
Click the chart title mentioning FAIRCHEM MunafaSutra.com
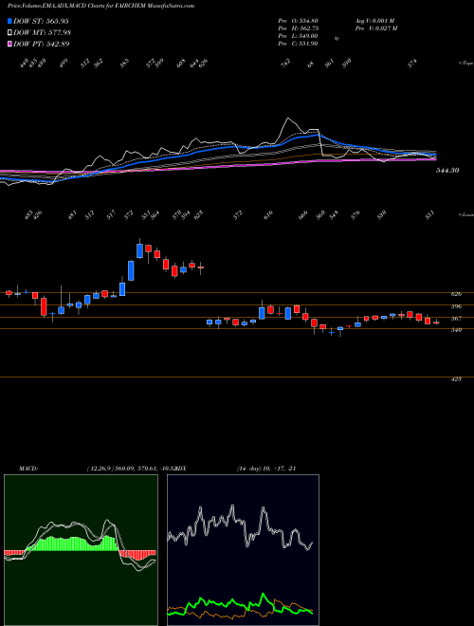100,7
